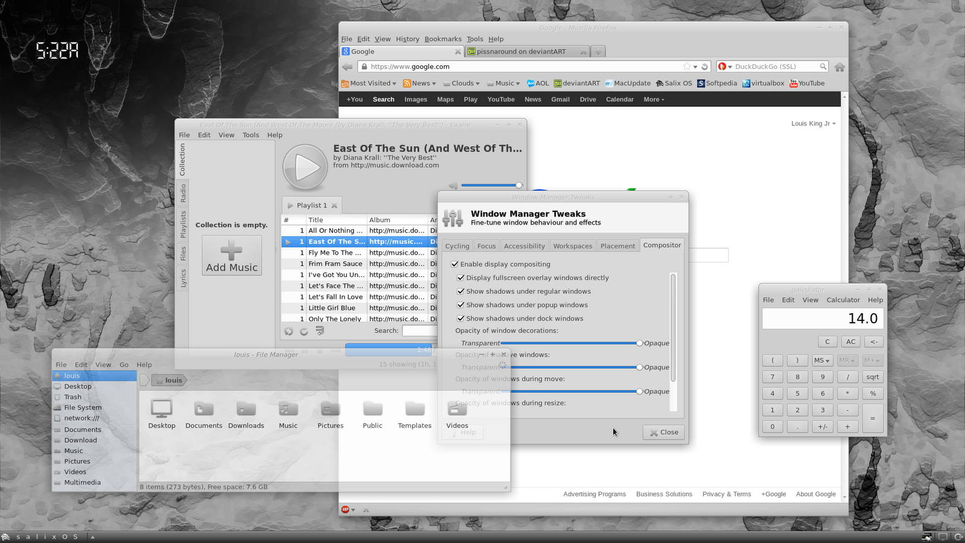Screen dimensions: 965x543
Task: Open the MacUpdate bookmark
Action: coord(628,83)
